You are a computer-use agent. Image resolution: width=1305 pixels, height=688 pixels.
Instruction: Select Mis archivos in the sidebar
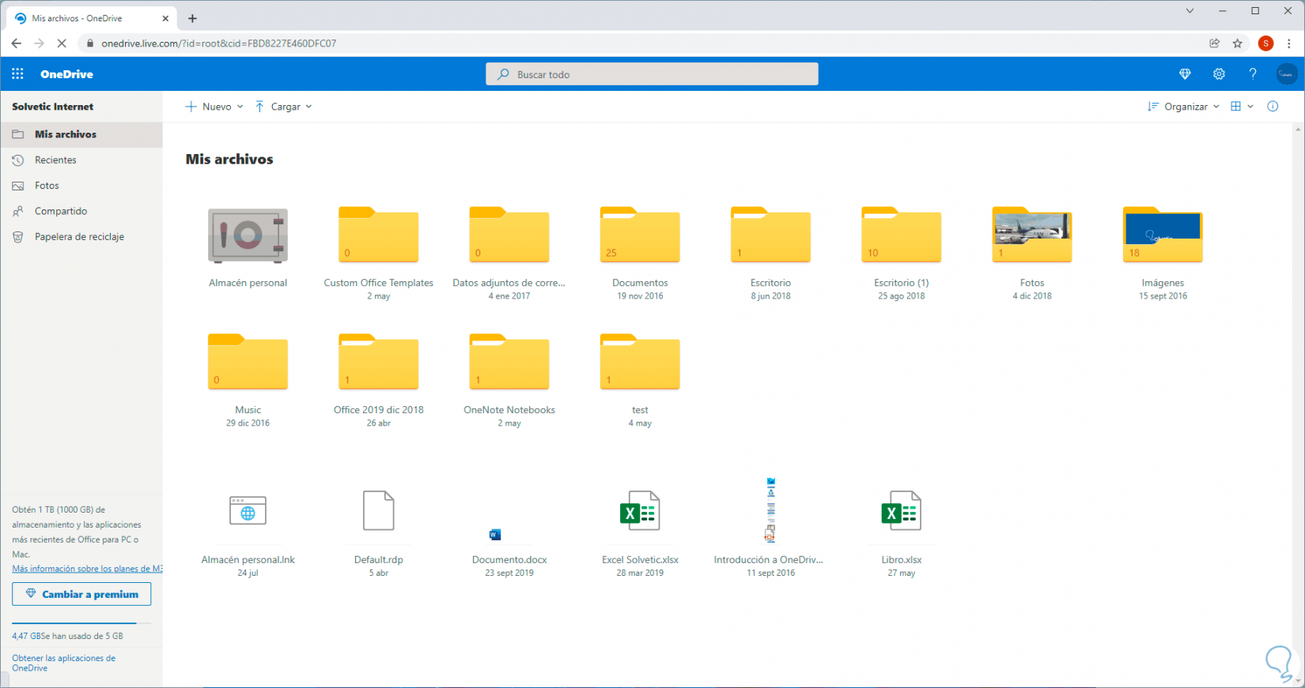click(x=81, y=134)
